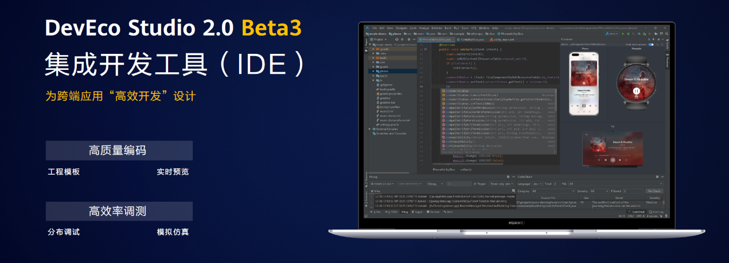Open the Project view dropdown
Screen dimensions: 729x263
tap(379, 40)
